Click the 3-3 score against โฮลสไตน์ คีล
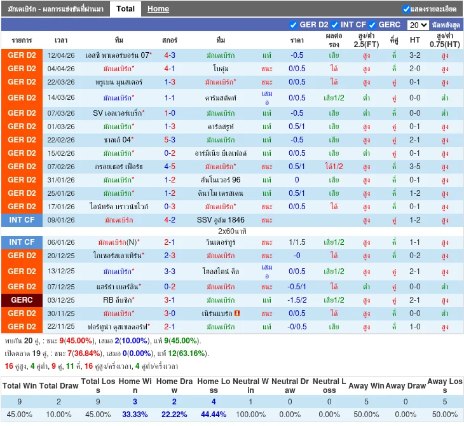This screenshot has width=464, height=426. click(170, 271)
